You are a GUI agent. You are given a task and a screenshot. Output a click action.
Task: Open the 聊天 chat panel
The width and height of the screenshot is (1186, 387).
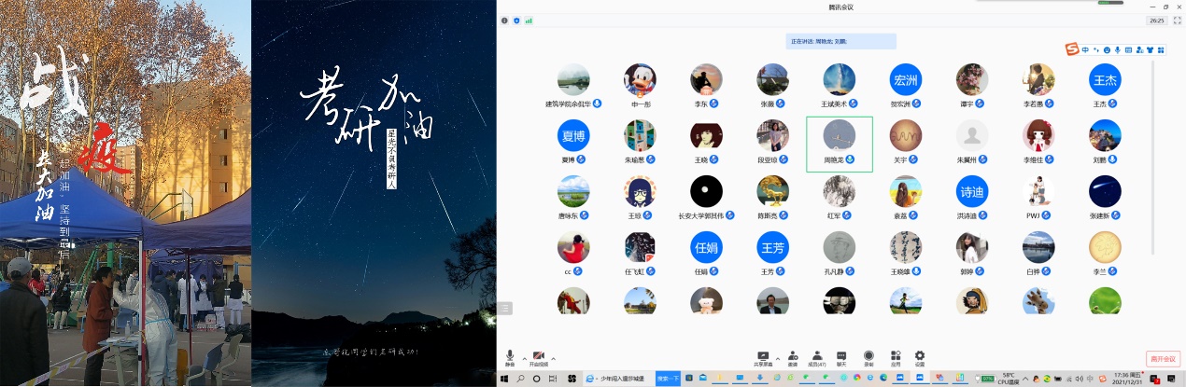point(841,357)
